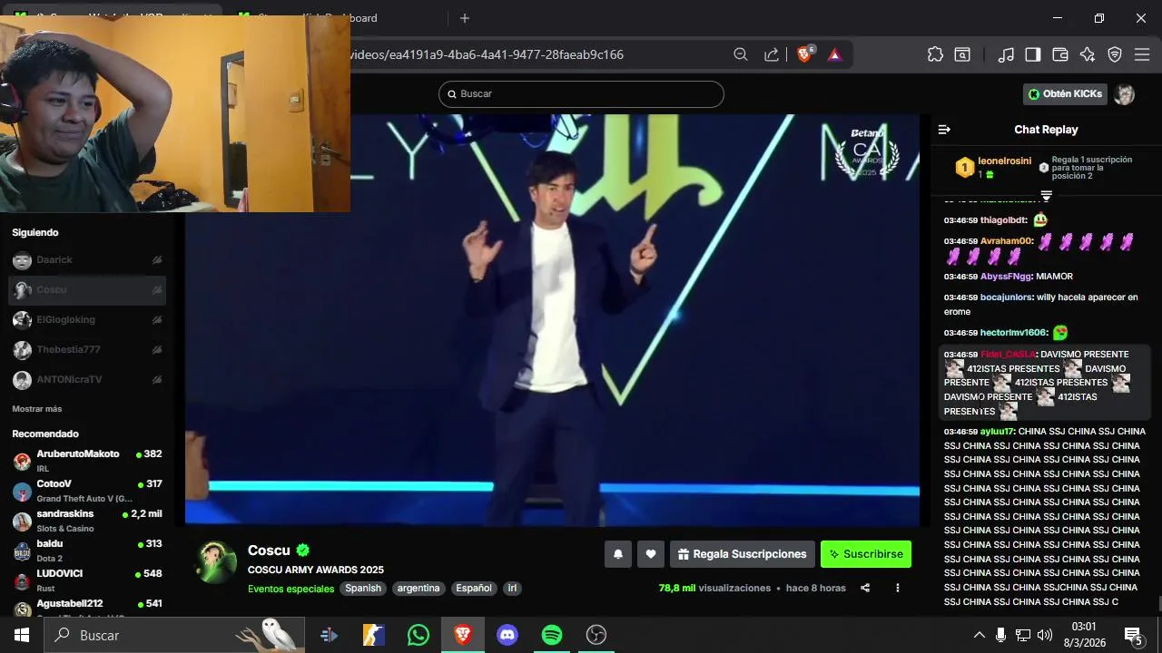The image size is (1162, 653).
Task: Open recommended channel CotooV
Action: pyautogui.click(x=87, y=491)
